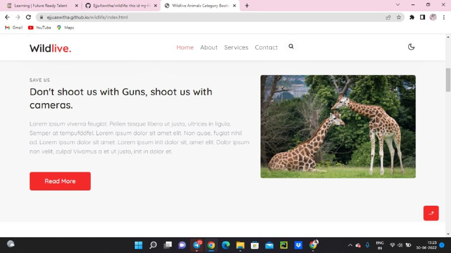Screen dimensions: 451x253
Task: Click the red back-to-top arrow button
Action: [x=431, y=213]
